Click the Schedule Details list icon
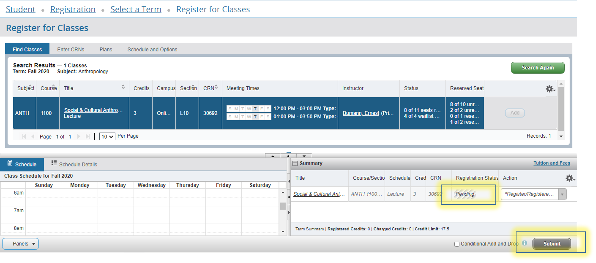 [54, 163]
